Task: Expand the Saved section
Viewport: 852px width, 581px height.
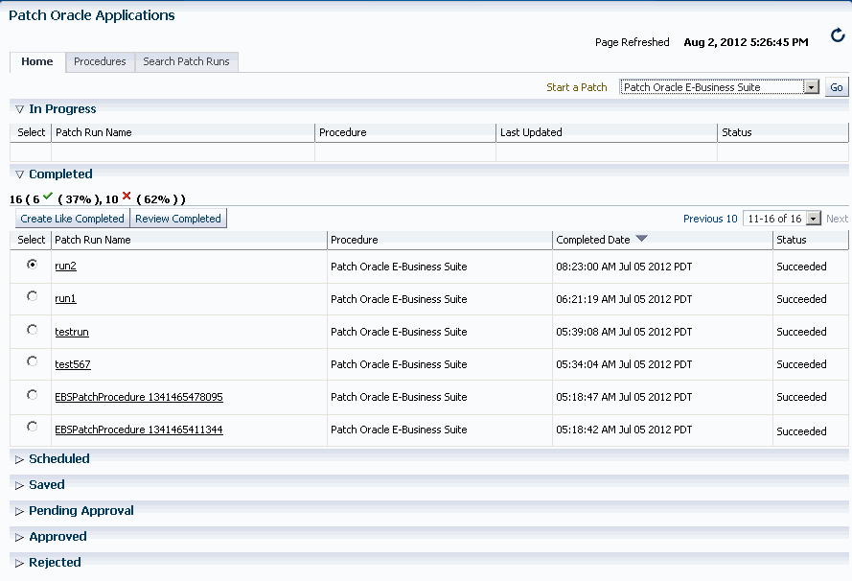Action: tap(19, 485)
